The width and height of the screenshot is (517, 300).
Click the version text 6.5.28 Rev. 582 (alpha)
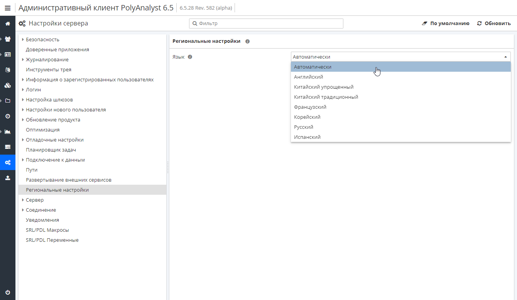(x=206, y=8)
